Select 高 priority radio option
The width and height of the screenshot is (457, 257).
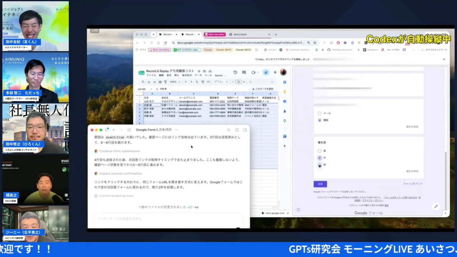pos(320,151)
